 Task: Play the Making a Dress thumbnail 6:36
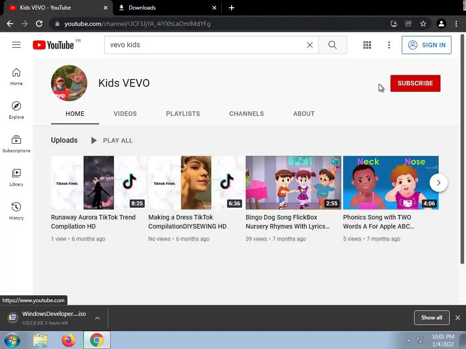(196, 183)
